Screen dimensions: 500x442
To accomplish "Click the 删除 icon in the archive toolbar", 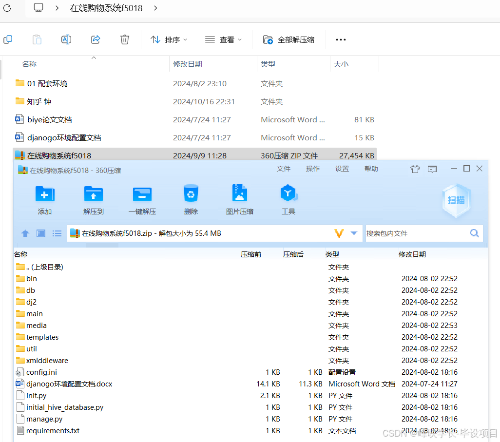I will click(191, 197).
